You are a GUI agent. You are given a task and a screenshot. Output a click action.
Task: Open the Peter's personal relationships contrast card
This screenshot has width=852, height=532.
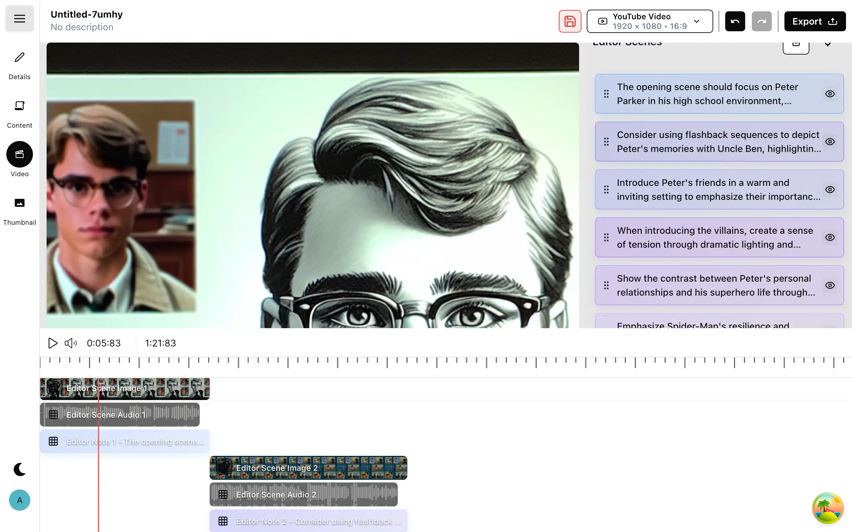pyautogui.click(x=719, y=285)
